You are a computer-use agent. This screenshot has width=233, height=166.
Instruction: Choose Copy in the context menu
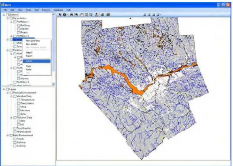pyautogui.click(x=28, y=66)
